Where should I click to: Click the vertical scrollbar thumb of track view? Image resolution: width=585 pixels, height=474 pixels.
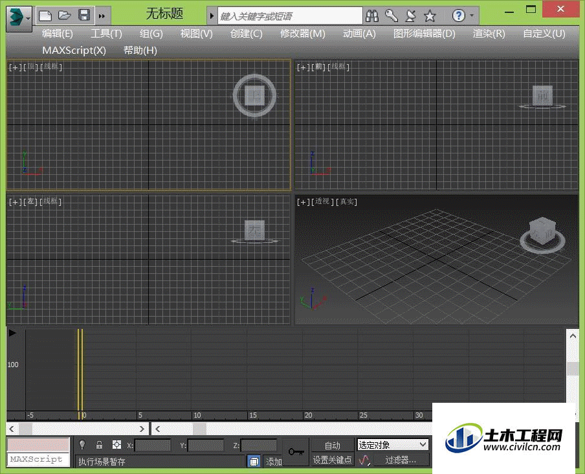pos(573,368)
